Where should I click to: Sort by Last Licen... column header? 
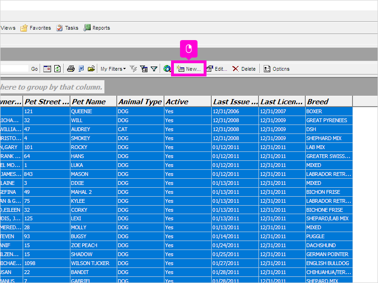tap(282, 101)
